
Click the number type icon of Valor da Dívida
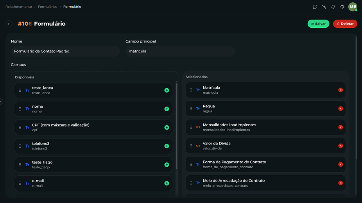(x=198, y=146)
